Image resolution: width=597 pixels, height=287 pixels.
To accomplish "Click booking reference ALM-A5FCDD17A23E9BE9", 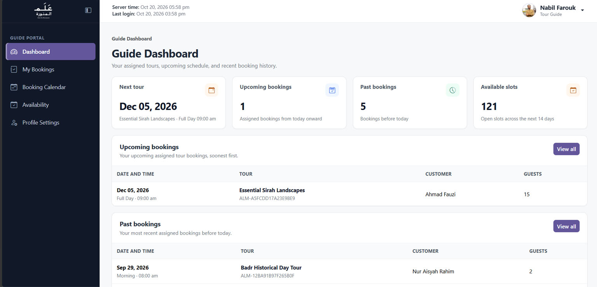I will (x=267, y=198).
